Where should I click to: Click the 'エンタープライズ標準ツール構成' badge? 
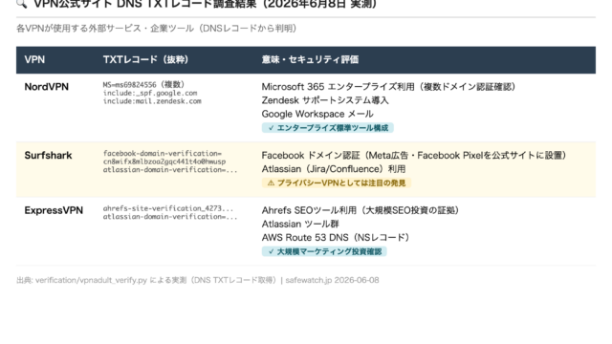328,128
